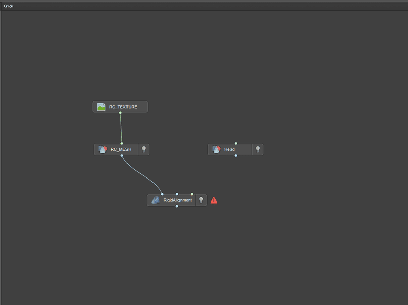The width and height of the screenshot is (408, 305).
Task: Click the RigidAlignment node icon
Action: (156, 200)
